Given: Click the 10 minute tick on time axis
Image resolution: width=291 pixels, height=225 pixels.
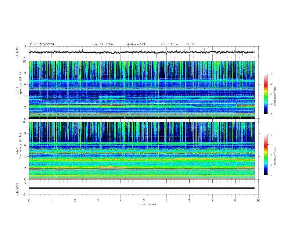Looking at the screenshot, I should click(x=258, y=200).
